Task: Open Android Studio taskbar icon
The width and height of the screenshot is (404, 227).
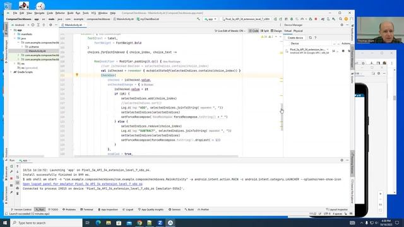Action: (170, 223)
